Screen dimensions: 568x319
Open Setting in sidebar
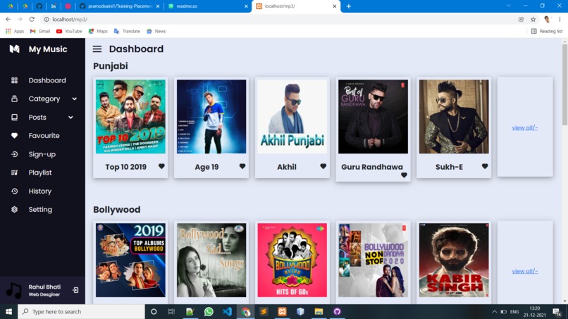(x=40, y=209)
